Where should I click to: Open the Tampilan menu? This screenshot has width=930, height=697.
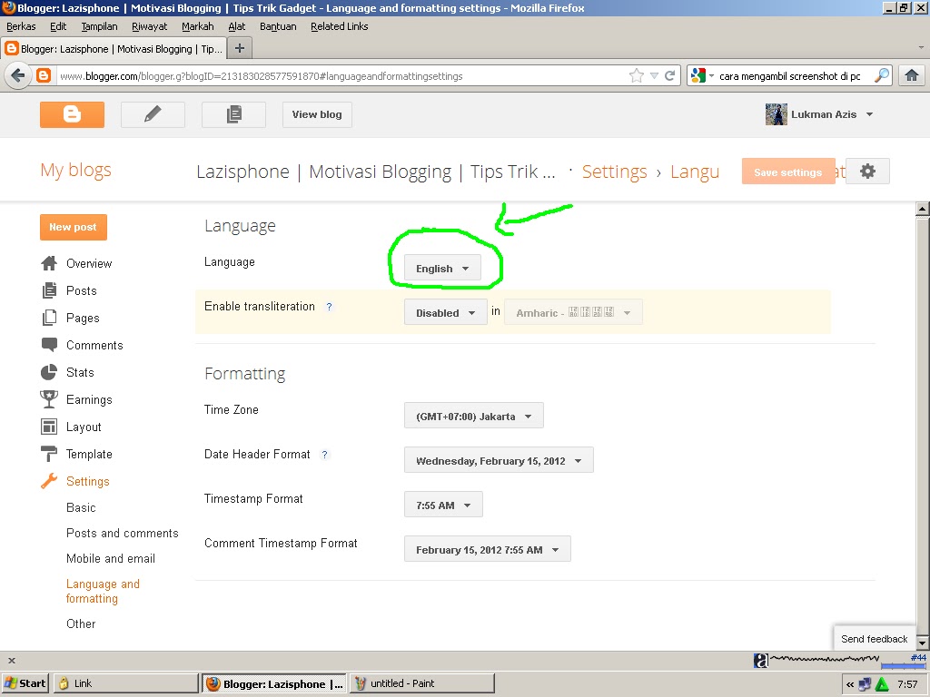click(99, 26)
